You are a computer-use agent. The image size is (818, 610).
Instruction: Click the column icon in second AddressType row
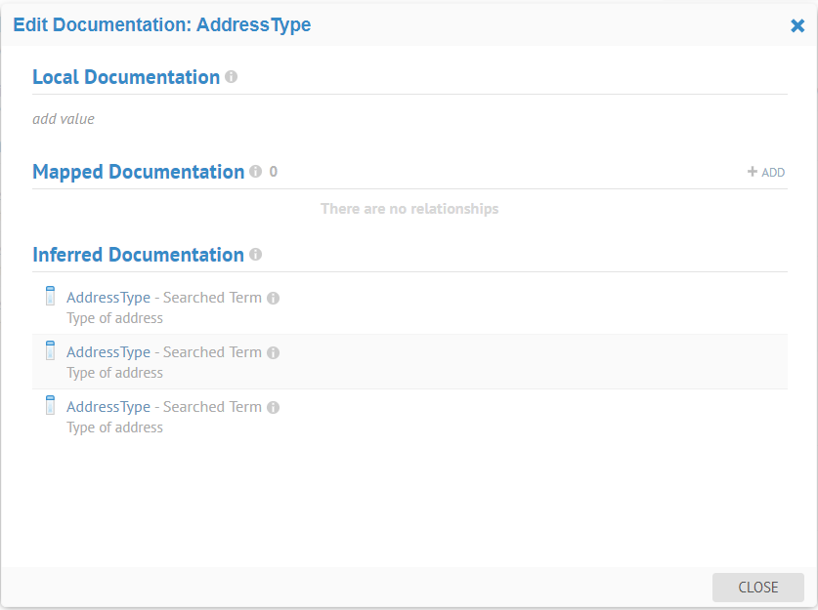tap(51, 351)
